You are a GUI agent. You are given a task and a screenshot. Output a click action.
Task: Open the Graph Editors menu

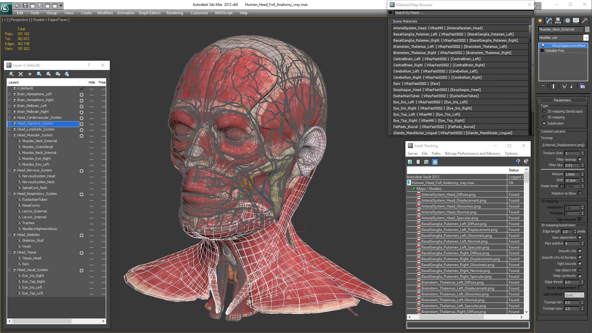150,13
